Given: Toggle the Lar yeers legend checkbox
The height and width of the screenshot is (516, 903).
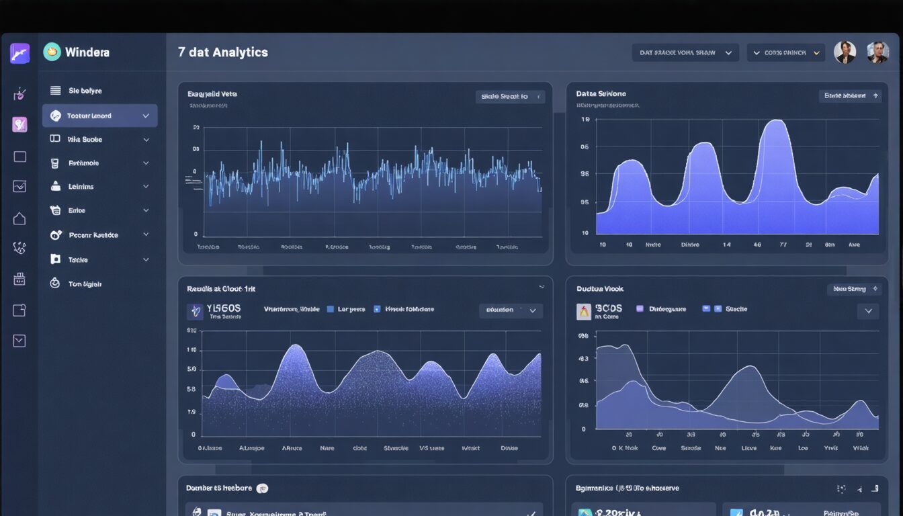Looking at the screenshot, I should point(330,309).
